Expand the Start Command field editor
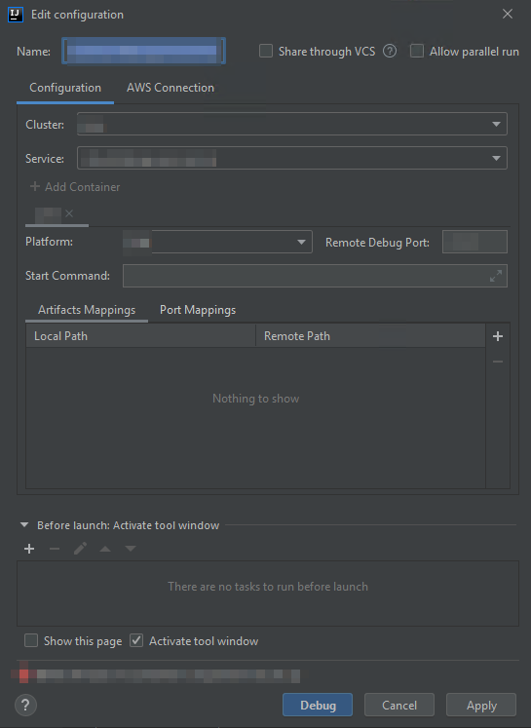531x728 pixels. (496, 276)
